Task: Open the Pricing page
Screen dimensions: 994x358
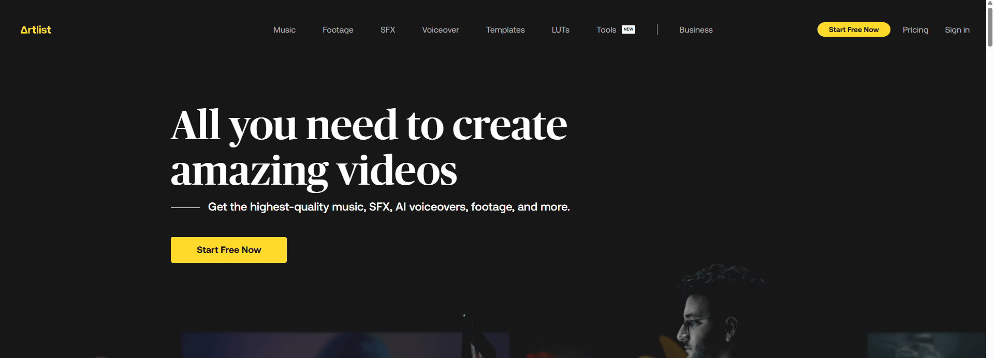Action: (x=915, y=30)
